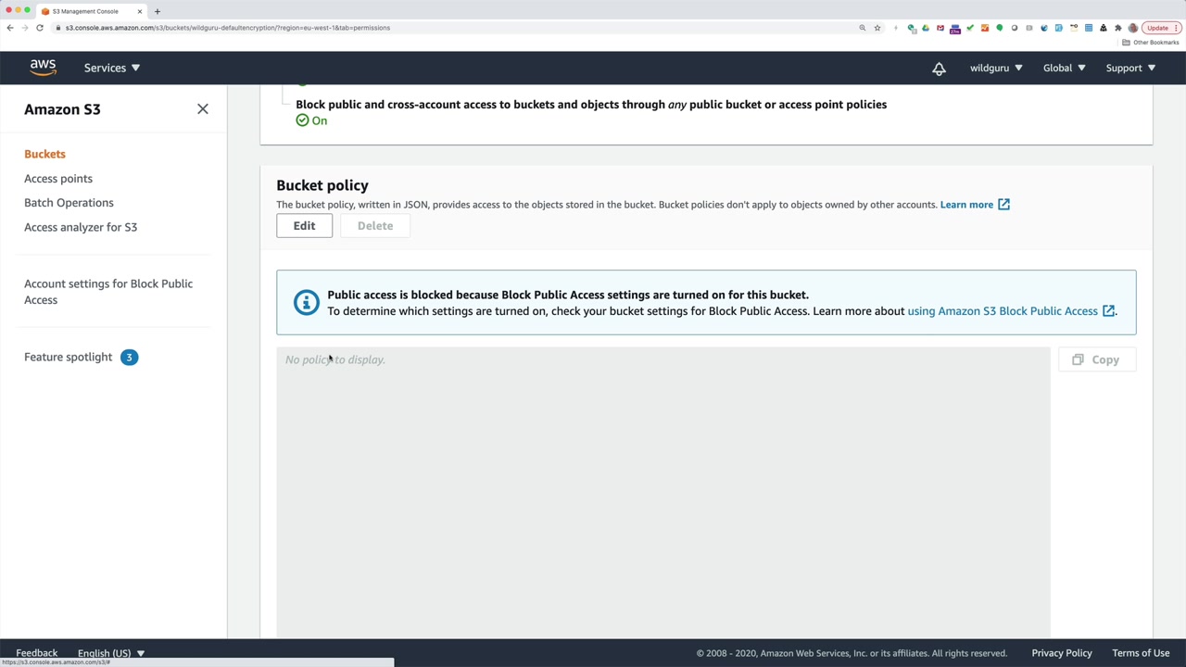Viewport: 1186px width, 667px height.
Task: Select Buckets in the sidebar
Action: coord(44,154)
